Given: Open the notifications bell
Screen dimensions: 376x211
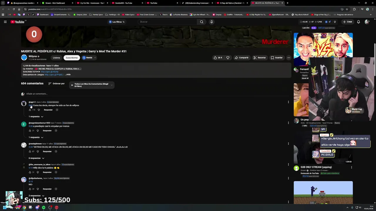Looking at the screenshot, I should pyautogui.click(x=358, y=22).
